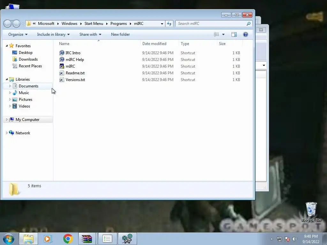
Task: Click the network tray icon
Action: 279,239
